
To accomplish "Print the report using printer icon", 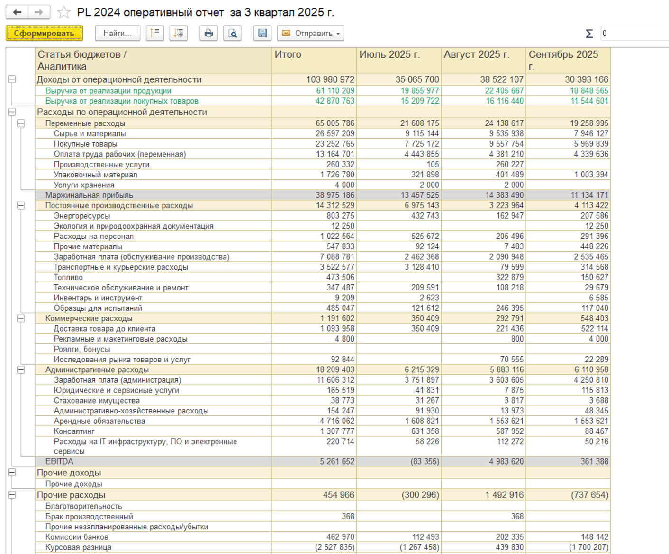I will pyautogui.click(x=208, y=33).
